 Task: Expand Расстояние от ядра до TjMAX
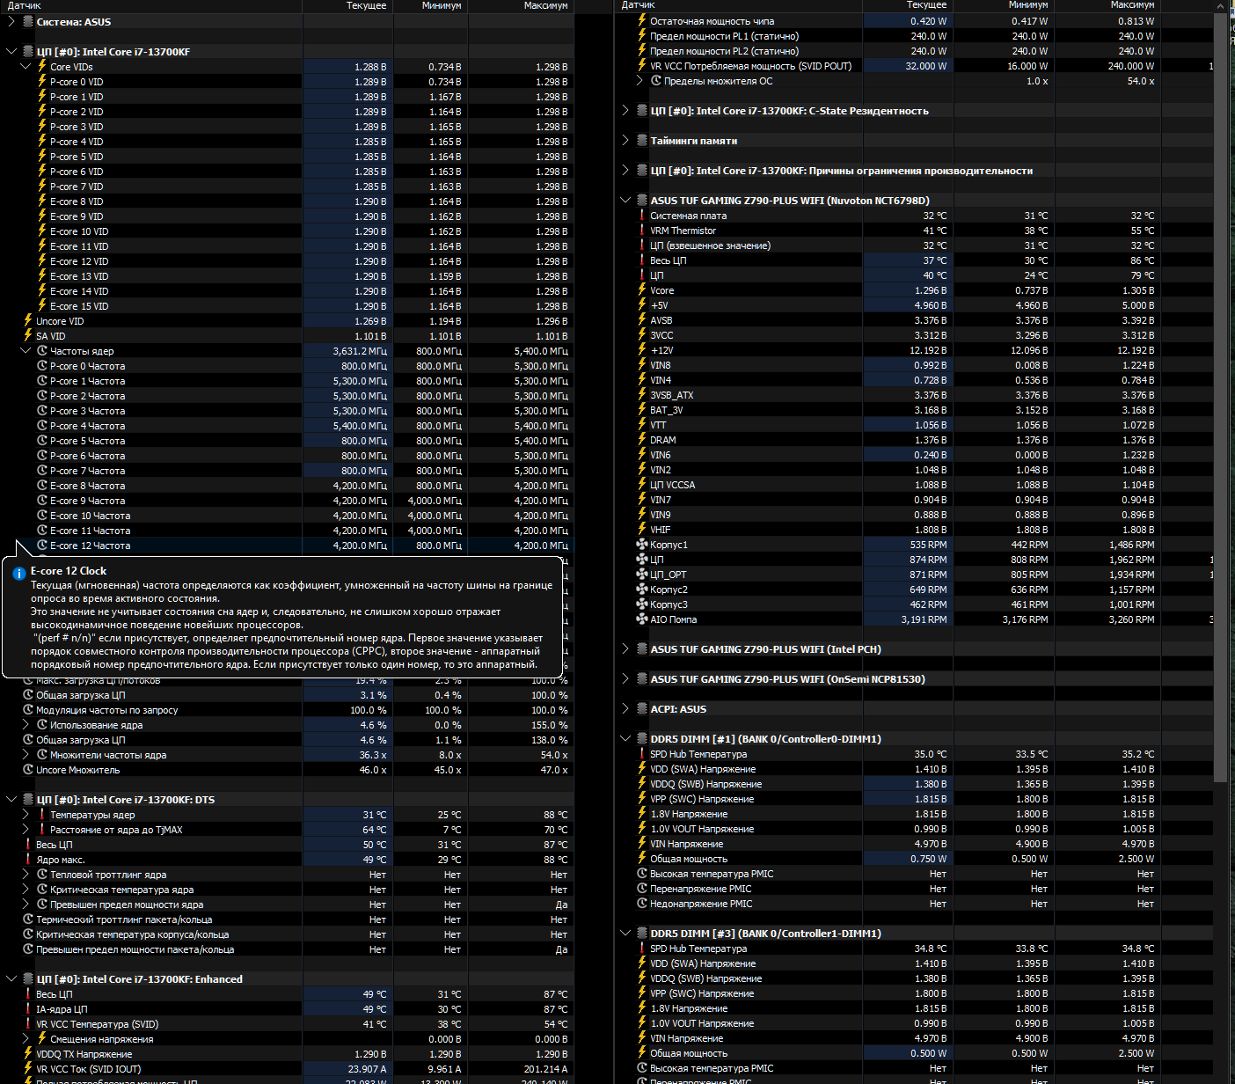click(x=26, y=830)
